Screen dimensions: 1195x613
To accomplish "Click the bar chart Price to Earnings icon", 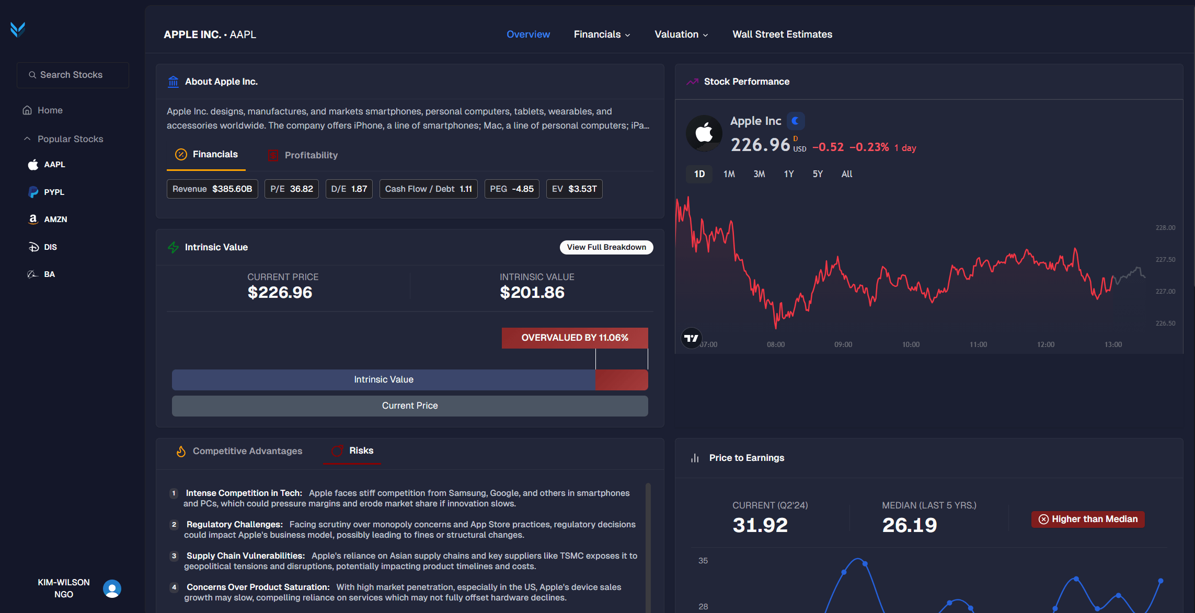I will point(695,458).
